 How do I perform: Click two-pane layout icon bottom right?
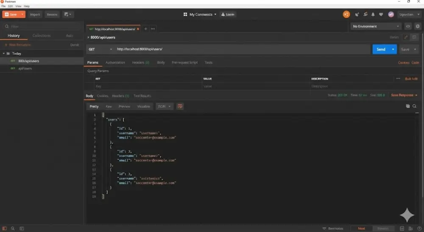pyautogui.click(x=402, y=229)
